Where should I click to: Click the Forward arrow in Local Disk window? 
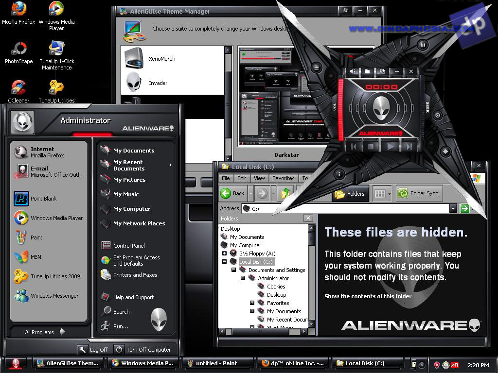pos(262,193)
